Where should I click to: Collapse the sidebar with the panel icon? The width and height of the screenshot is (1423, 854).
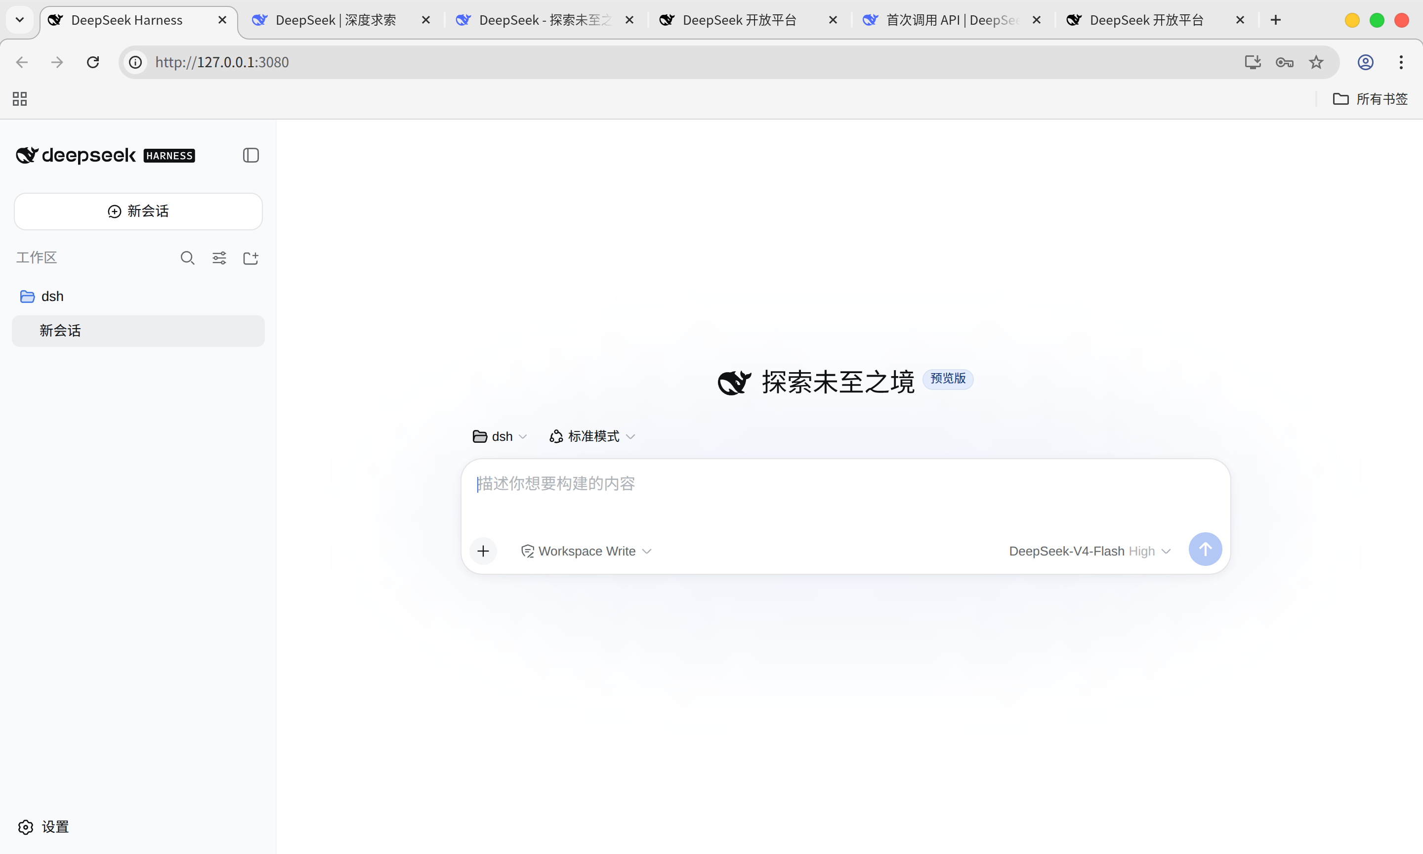tap(251, 155)
